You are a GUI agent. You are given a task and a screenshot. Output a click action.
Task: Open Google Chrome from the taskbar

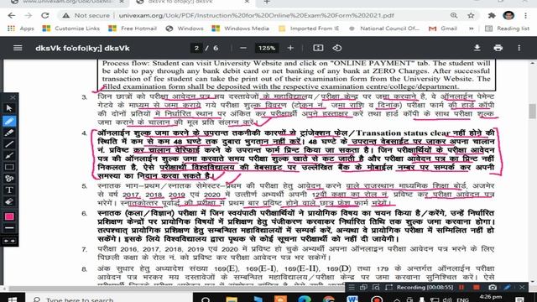(x=328, y=299)
